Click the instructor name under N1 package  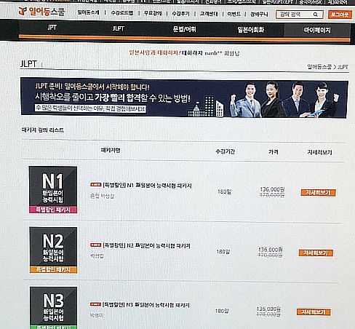[x=102, y=196]
